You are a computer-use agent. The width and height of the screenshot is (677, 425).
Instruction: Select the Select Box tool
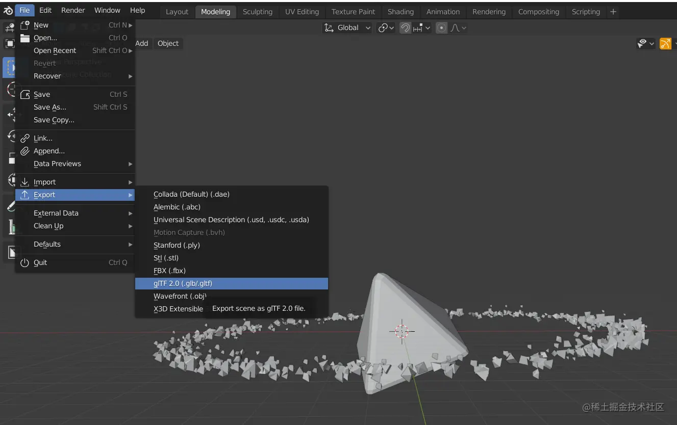point(9,67)
